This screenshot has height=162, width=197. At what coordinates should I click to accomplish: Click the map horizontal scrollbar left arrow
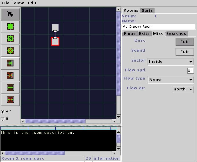[23, 121]
